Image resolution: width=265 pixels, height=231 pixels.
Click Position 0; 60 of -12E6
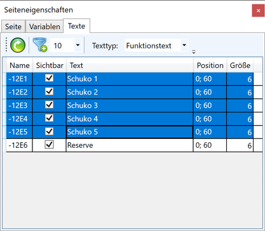coord(210,145)
